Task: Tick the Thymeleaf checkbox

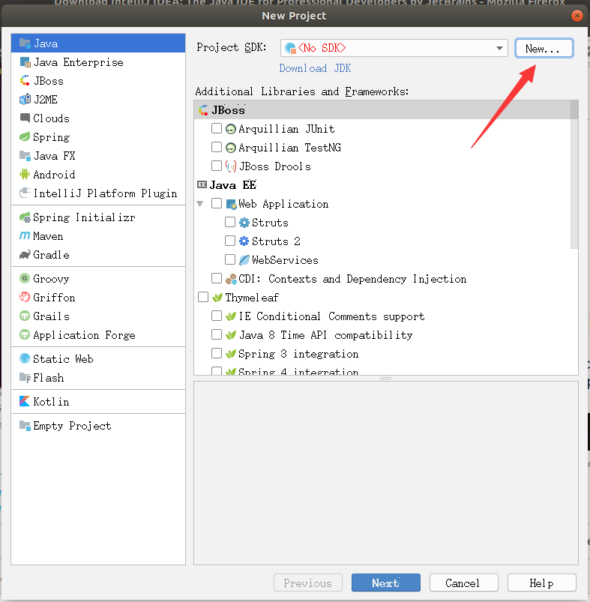Action: [203, 297]
